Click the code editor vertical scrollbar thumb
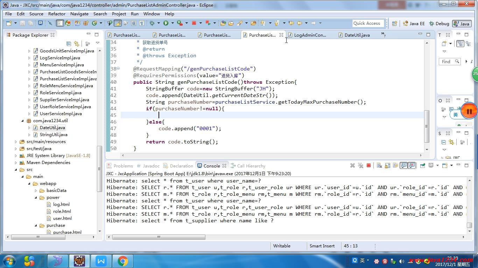 coord(427,126)
